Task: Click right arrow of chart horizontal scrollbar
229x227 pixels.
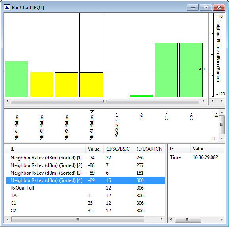Action: click(x=203, y=101)
